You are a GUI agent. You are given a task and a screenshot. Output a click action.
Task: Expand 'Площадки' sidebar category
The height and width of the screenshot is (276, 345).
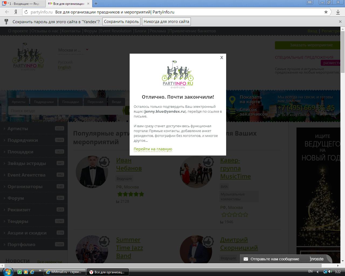pos(34,152)
